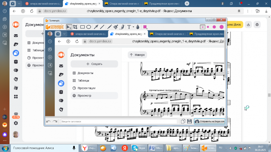
Task: Close the chaykovskiy_opera_evg browser tab
Action: [100, 4]
